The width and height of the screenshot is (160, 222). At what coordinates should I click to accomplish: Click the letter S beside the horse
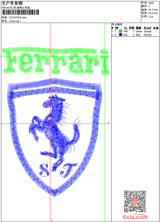click(44, 170)
